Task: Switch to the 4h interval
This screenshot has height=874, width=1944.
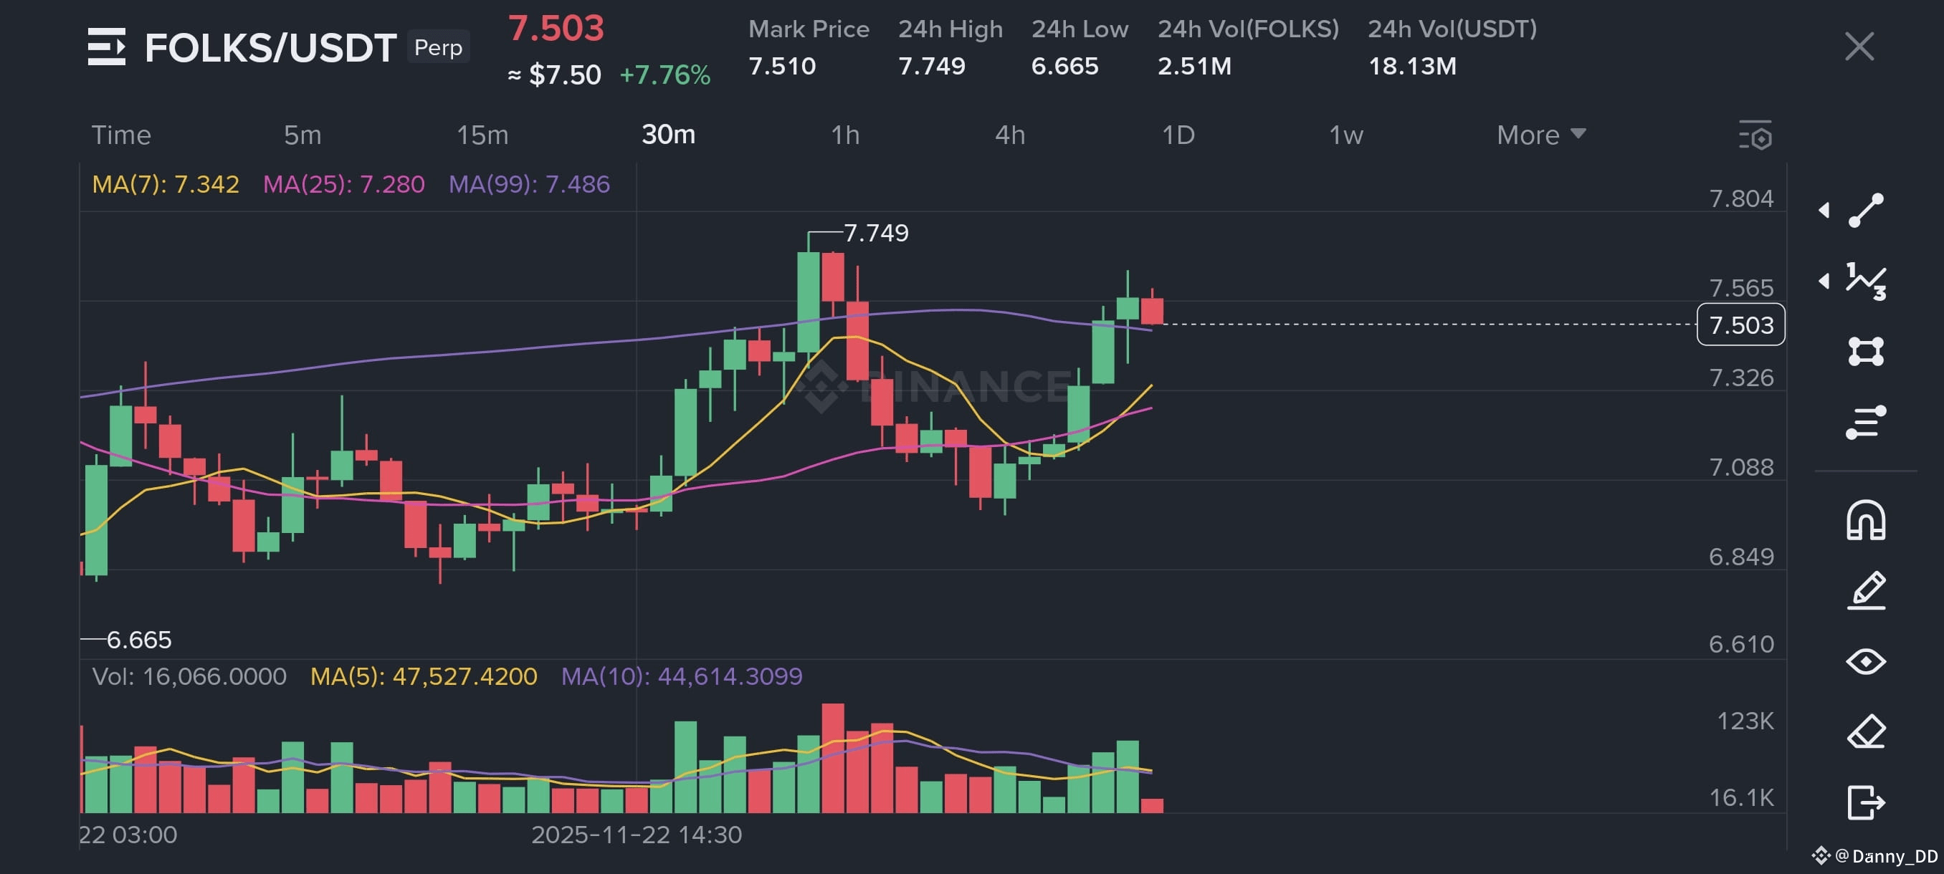Action: point(1010,135)
